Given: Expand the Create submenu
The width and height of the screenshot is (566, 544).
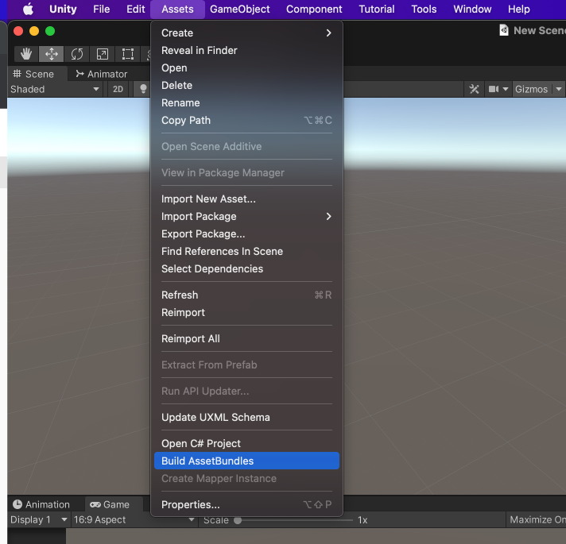Looking at the screenshot, I should coord(246,33).
